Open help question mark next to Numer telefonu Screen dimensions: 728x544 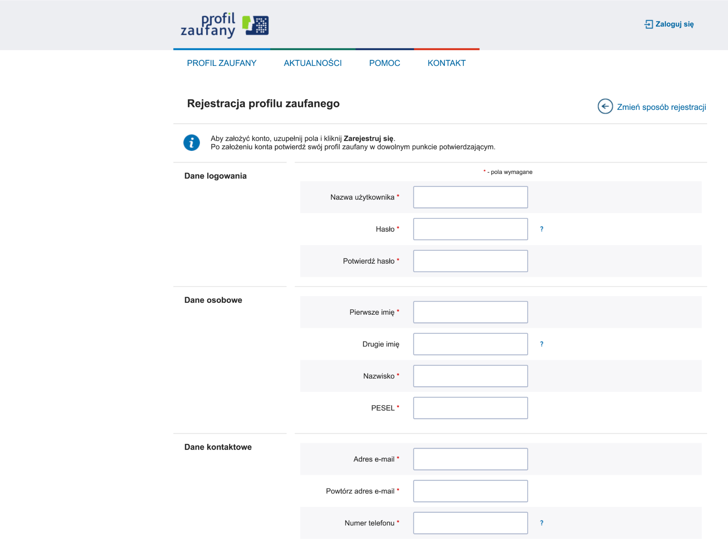pos(541,523)
